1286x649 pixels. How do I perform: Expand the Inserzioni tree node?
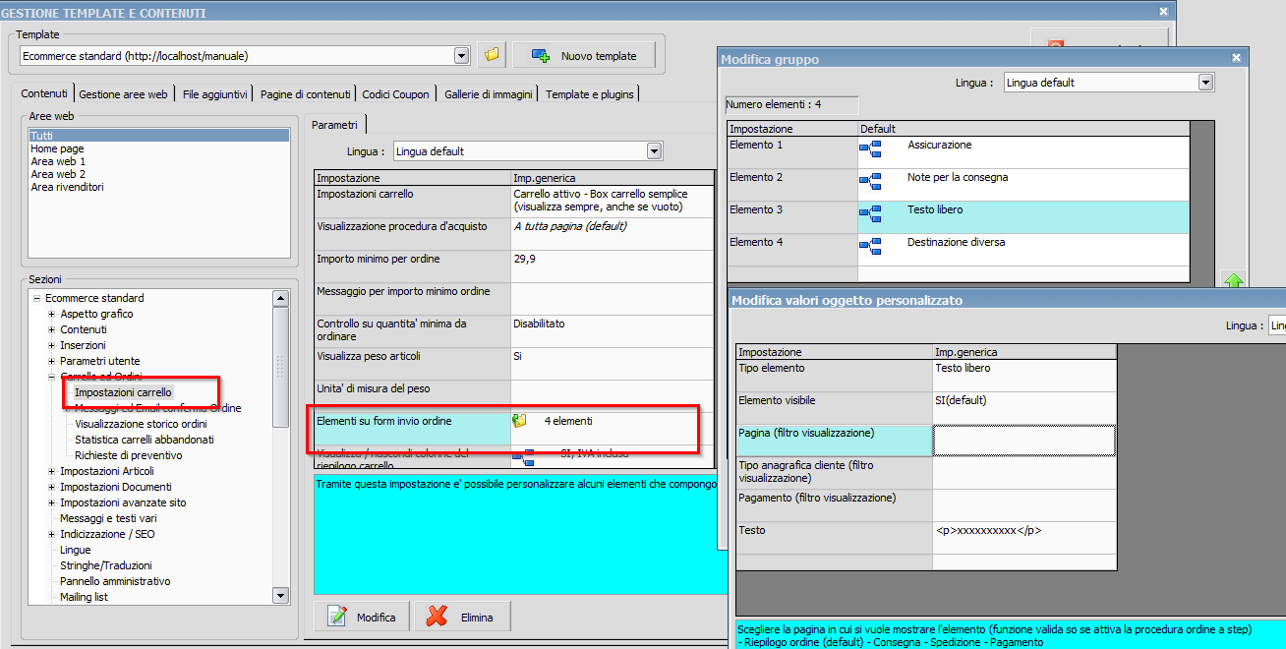click(52, 345)
